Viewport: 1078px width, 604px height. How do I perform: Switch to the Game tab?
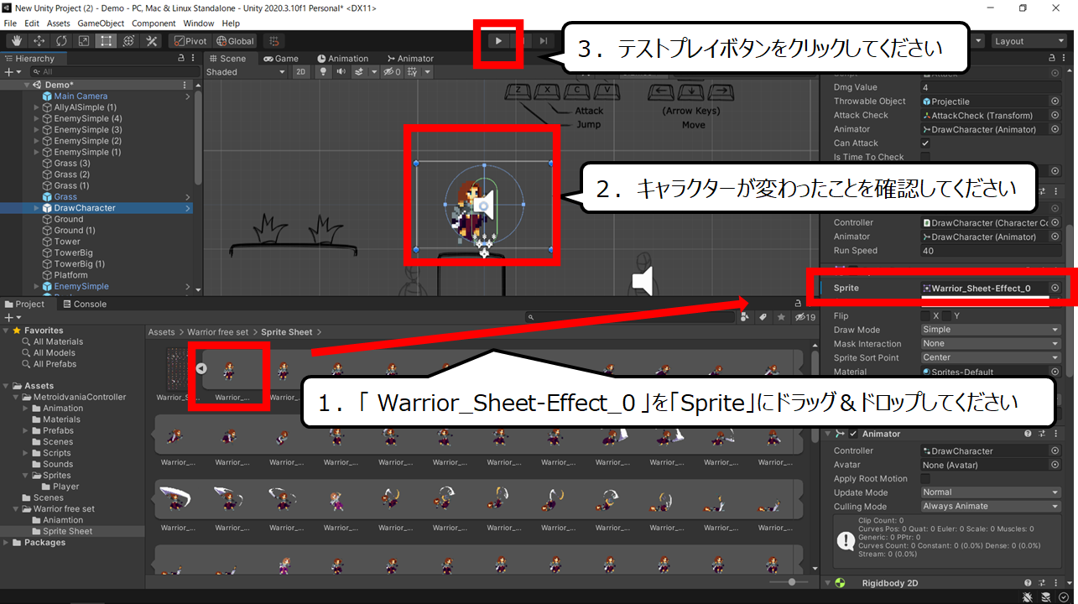(x=281, y=59)
